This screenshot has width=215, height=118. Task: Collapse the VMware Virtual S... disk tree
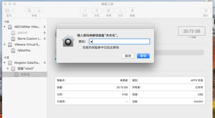pyautogui.click(x=5, y=45)
